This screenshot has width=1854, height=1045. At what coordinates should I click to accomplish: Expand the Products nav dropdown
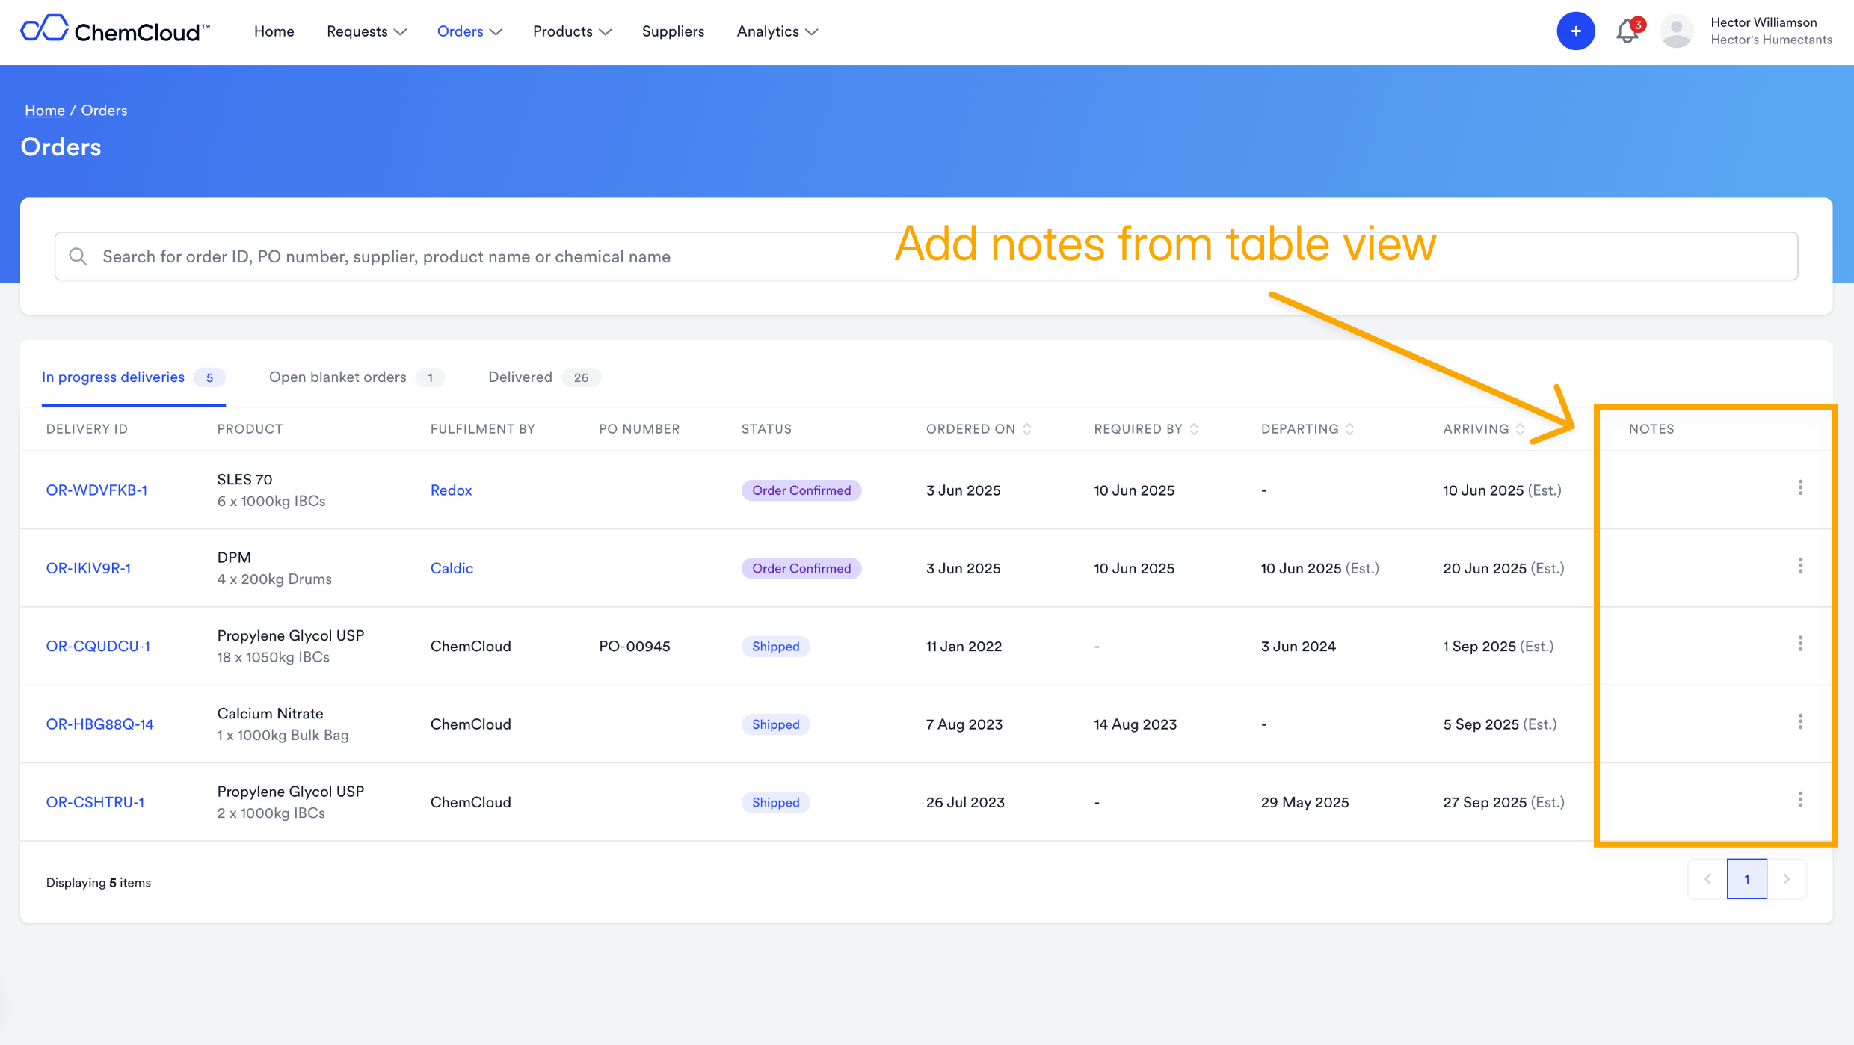coord(572,31)
